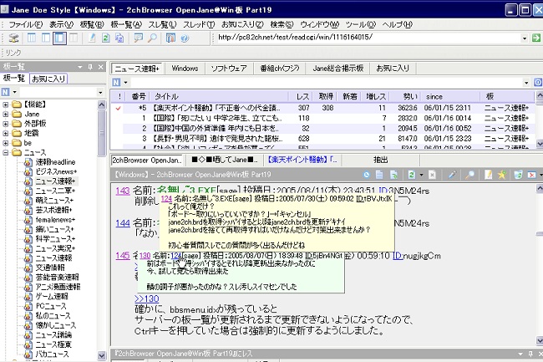543x362 pixels.
Task: Close the 板一覧 side panel
Action: [x=101, y=67]
